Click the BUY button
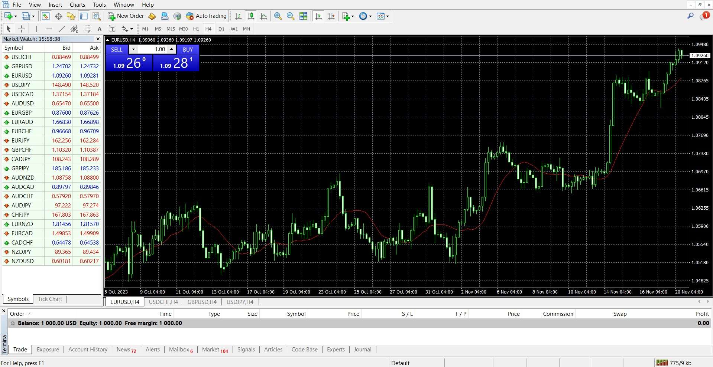713x367 pixels. click(188, 49)
